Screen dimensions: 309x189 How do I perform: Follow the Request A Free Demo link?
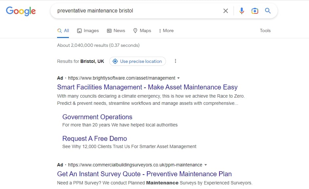tap(94, 139)
